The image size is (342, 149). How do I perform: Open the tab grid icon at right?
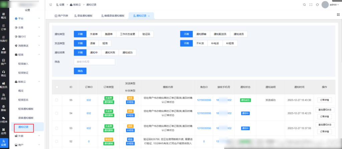(338, 14)
